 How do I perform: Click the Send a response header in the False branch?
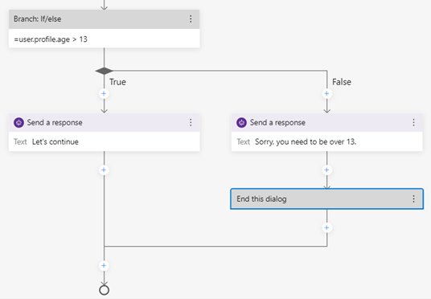[x=326, y=122]
